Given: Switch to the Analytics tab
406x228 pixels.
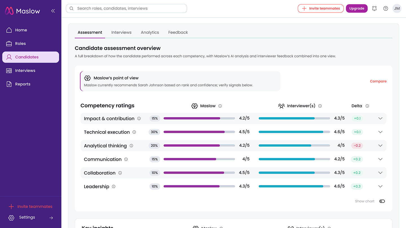Looking at the screenshot, I should tap(150, 33).
